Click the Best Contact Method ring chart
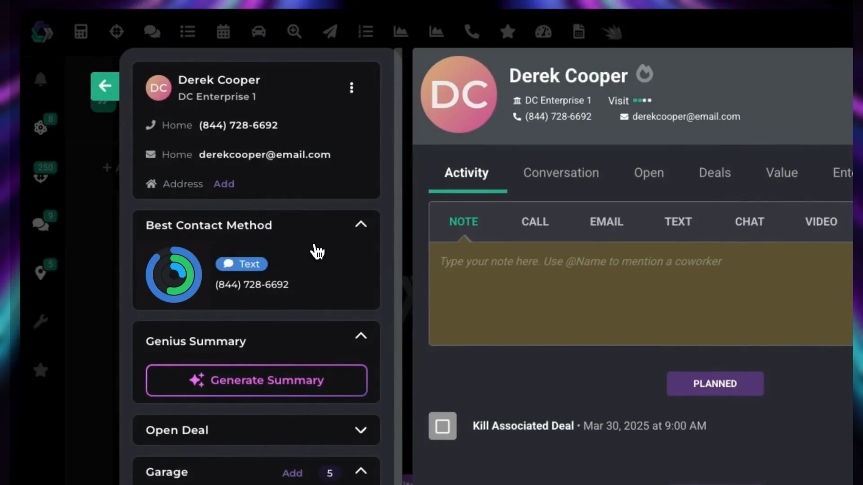 (173, 274)
